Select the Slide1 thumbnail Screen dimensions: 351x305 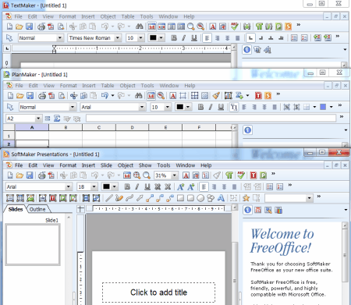coord(33,245)
